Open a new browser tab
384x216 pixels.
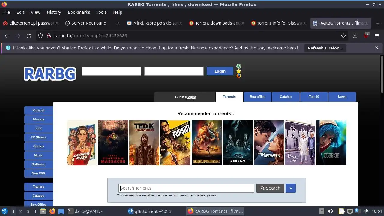(378, 23)
